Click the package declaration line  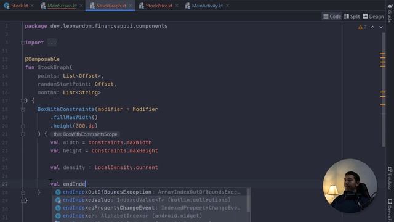96,26
